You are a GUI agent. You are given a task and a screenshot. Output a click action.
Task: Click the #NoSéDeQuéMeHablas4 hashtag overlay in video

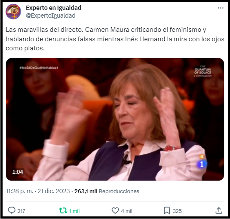pyautogui.click(x=39, y=68)
